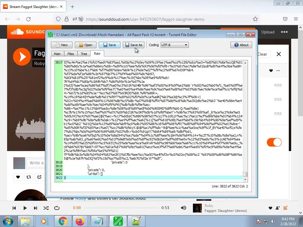Bookmark this page with the star icon
Viewport: 303px width, 227px height.
[255, 19]
